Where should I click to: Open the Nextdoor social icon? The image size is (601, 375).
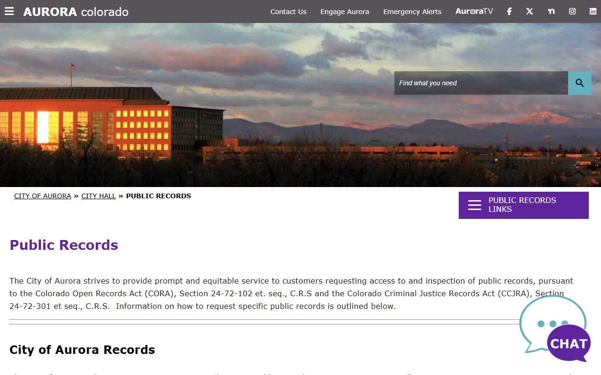551,11
